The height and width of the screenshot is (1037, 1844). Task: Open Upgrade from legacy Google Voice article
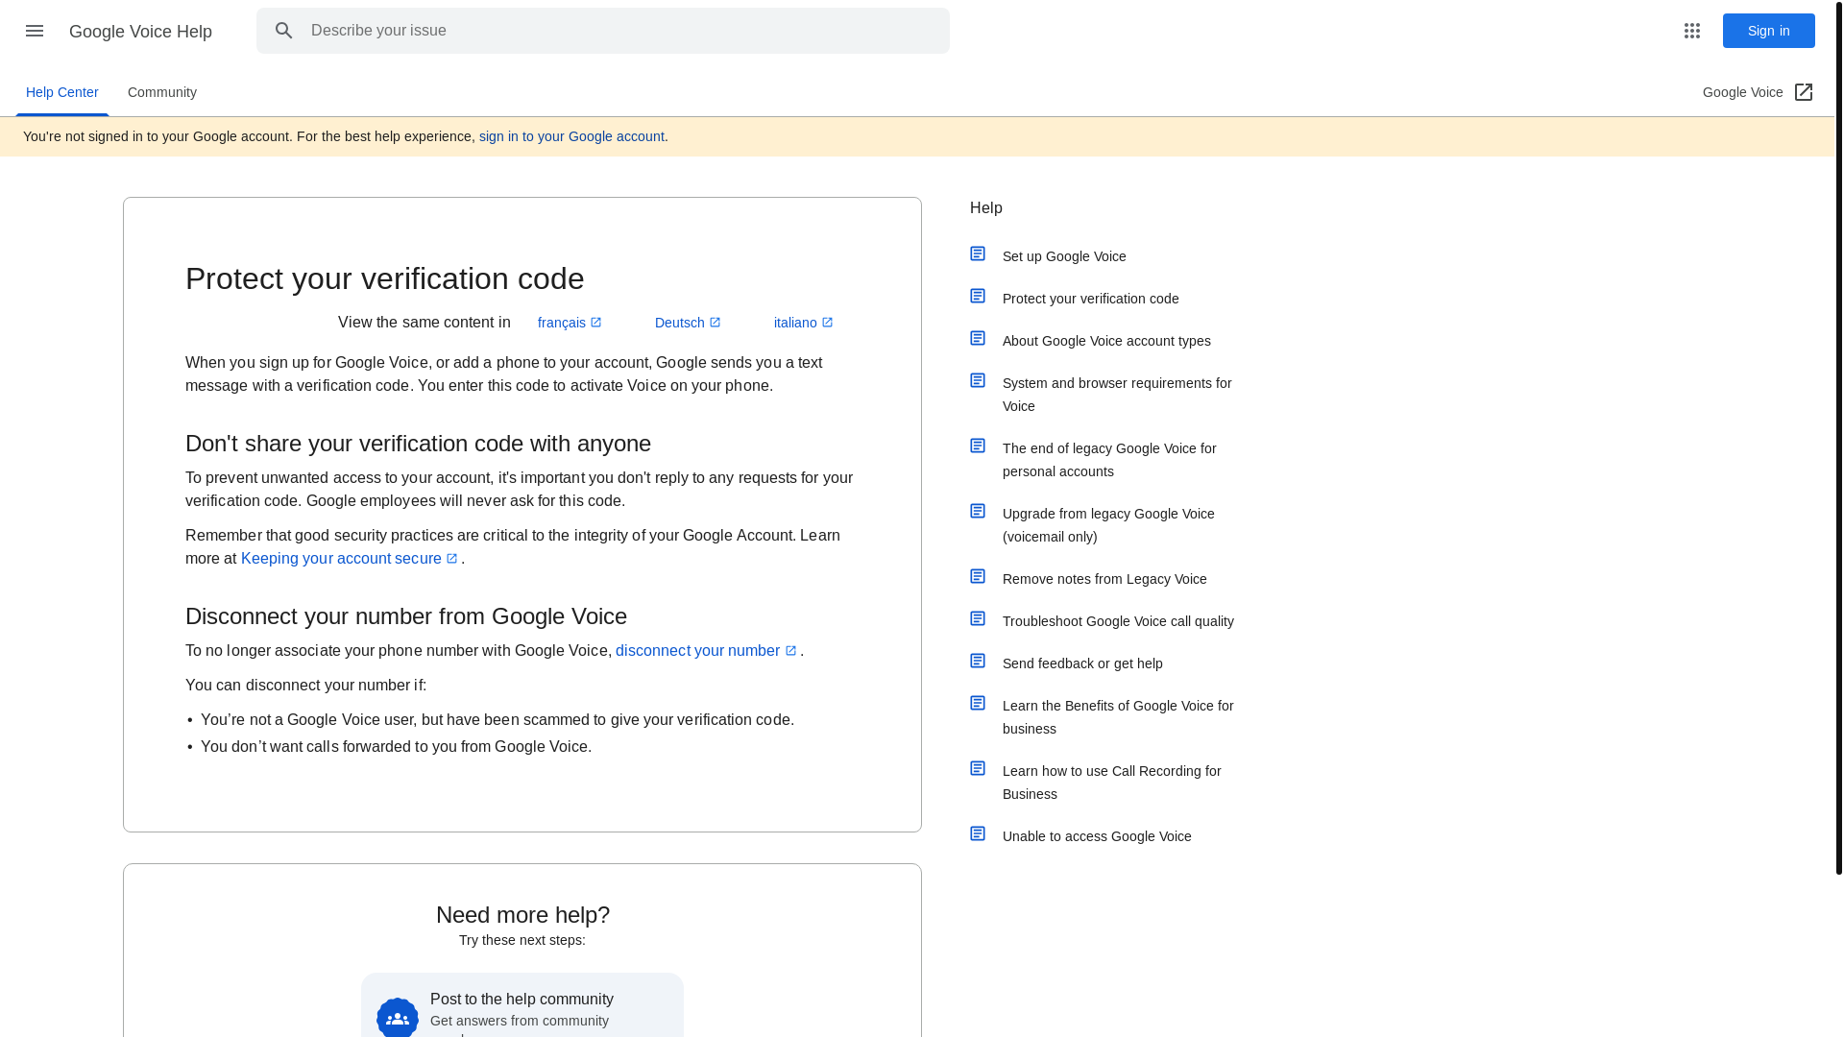point(1108,525)
